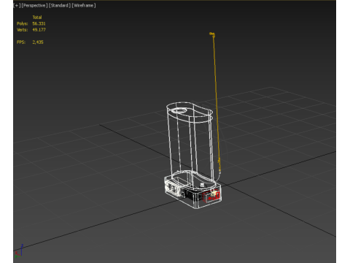
Task: Click the 'Verts:' label
Action: [22, 30]
